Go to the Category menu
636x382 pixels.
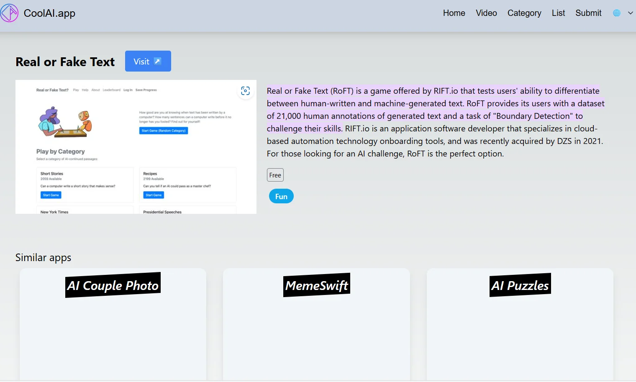(x=524, y=13)
